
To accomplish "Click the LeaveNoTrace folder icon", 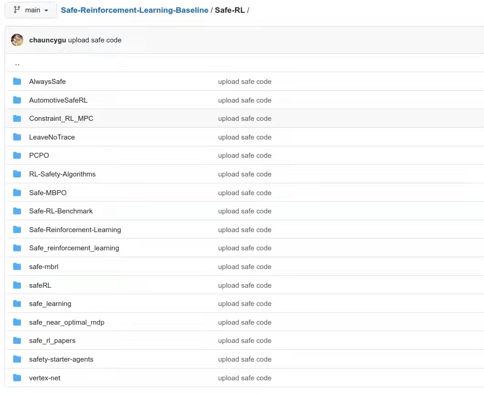I will pos(17,137).
